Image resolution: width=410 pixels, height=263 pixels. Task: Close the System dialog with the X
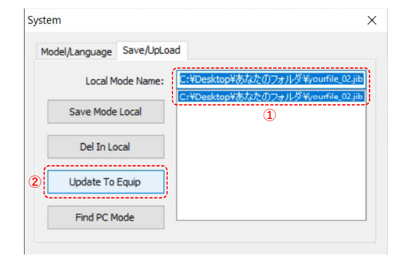(372, 20)
